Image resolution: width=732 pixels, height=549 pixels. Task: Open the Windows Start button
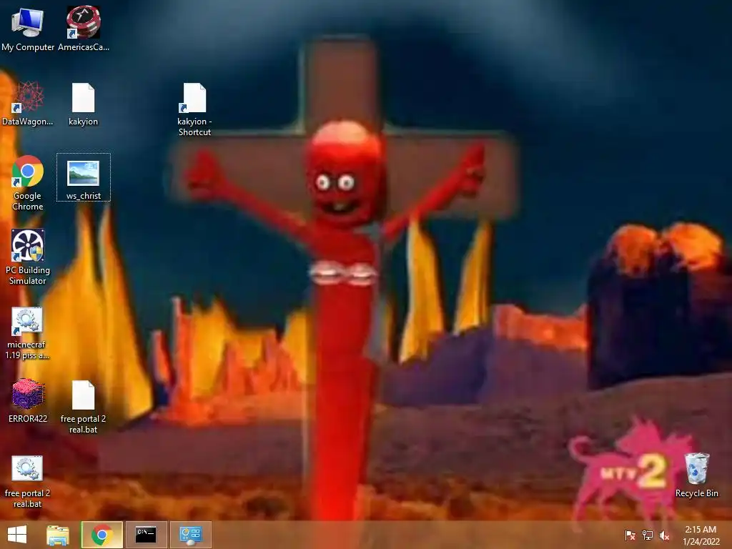pyautogui.click(x=17, y=535)
